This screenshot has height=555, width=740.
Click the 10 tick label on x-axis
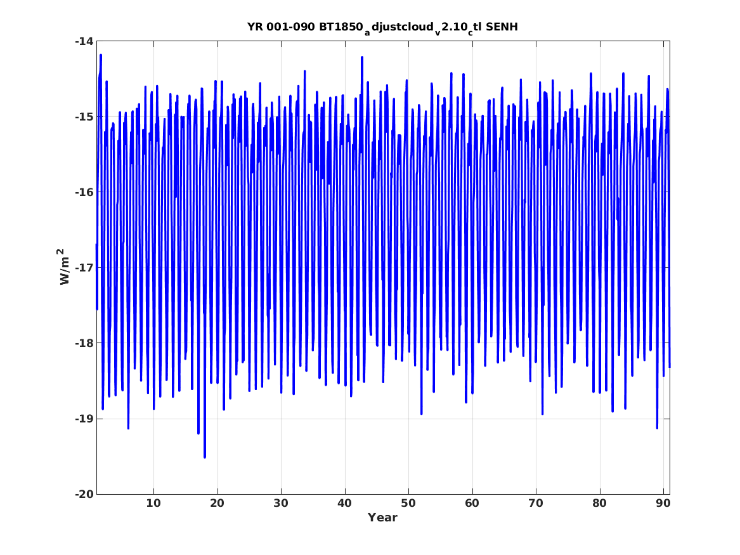153,504
